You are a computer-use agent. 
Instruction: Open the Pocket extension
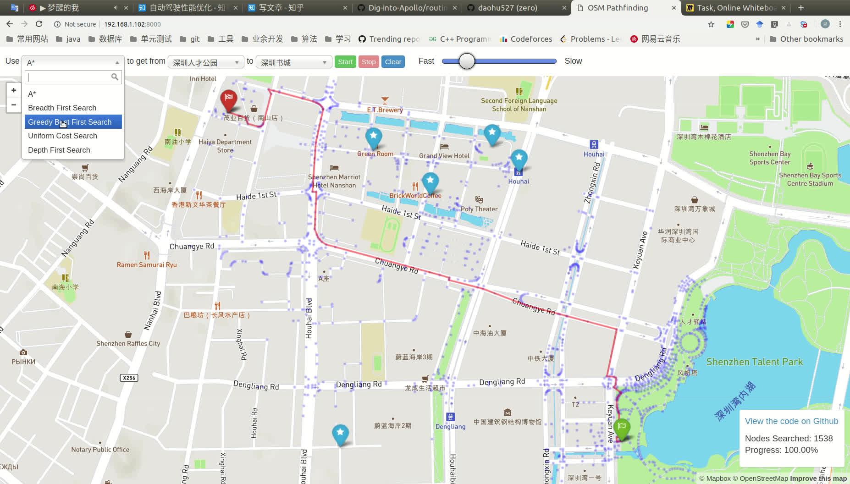pyautogui.click(x=745, y=24)
